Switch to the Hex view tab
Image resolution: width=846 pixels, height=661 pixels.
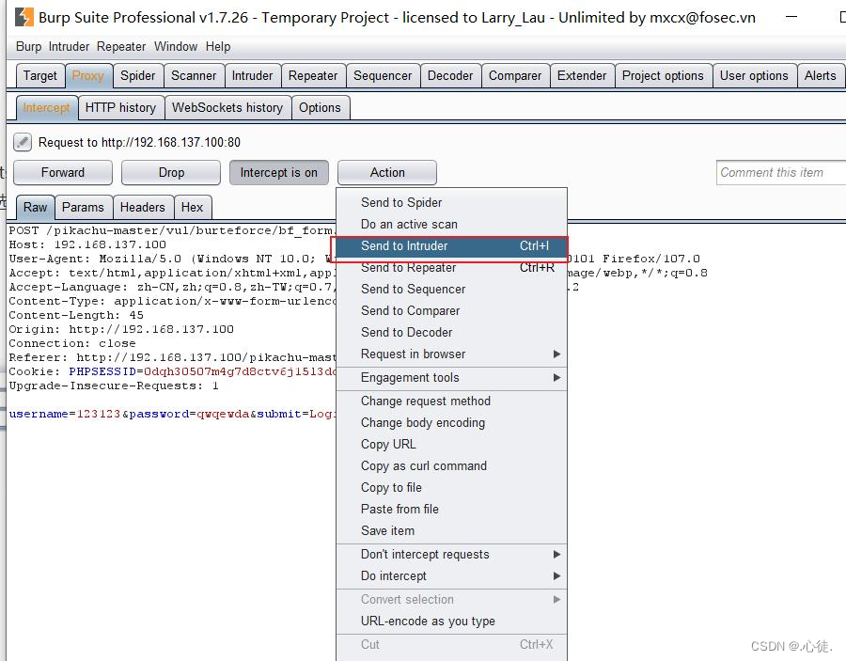tap(192, 208)
